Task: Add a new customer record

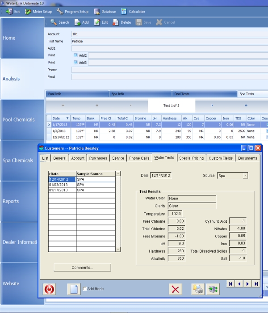Action: coord(82,22)
